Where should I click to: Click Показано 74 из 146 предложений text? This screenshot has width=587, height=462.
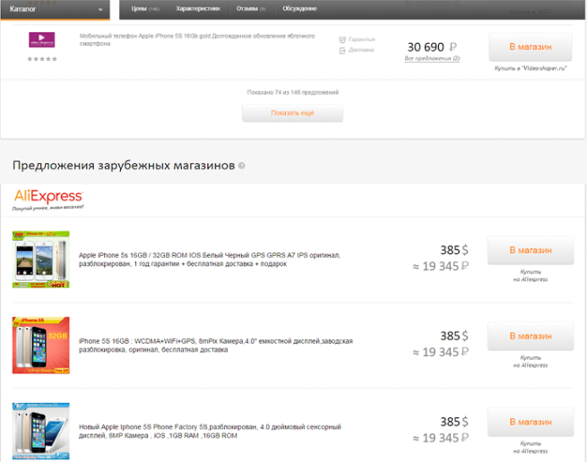[x=293, y=92]
